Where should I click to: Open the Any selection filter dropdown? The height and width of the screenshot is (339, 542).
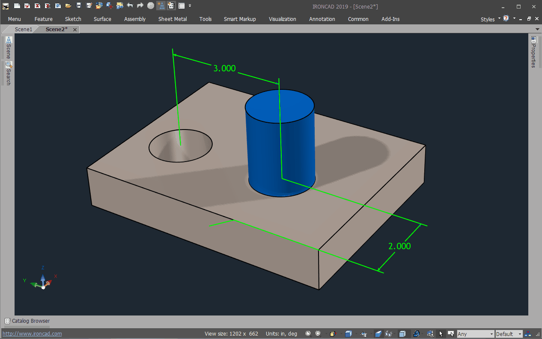tap(476, 334)
